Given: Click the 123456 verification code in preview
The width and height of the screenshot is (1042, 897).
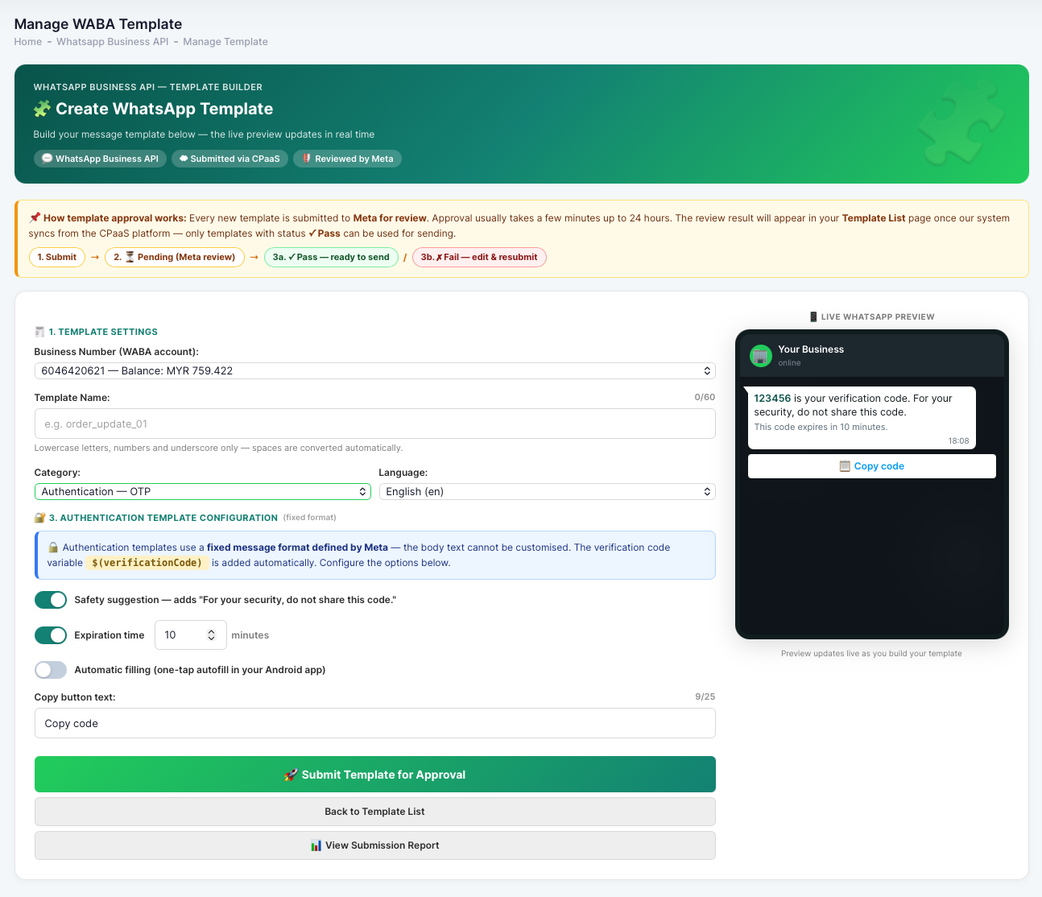Looking at the screenshot, I should pyautogui.click(x=772, y=399).
